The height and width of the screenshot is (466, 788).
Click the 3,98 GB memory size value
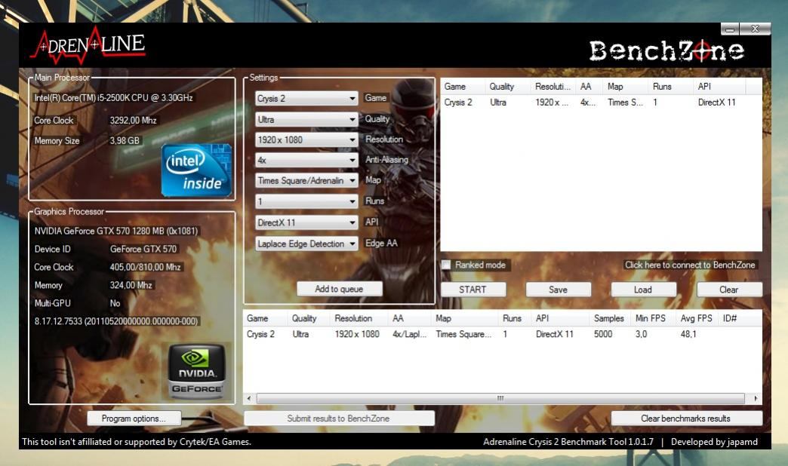pyautogui.click(x=125, y=140)
